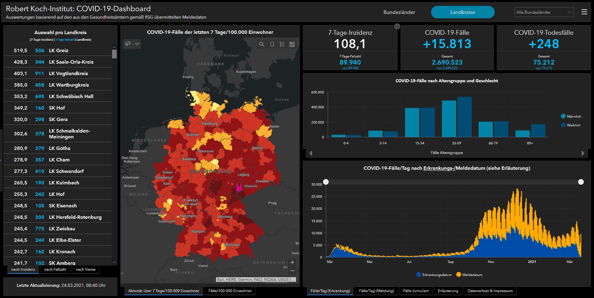Select LK Greiz in the district list
The image size is (594, 298).
point(58,50)
